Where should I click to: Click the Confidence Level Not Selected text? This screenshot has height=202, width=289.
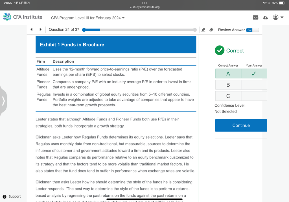pos(225,111)
